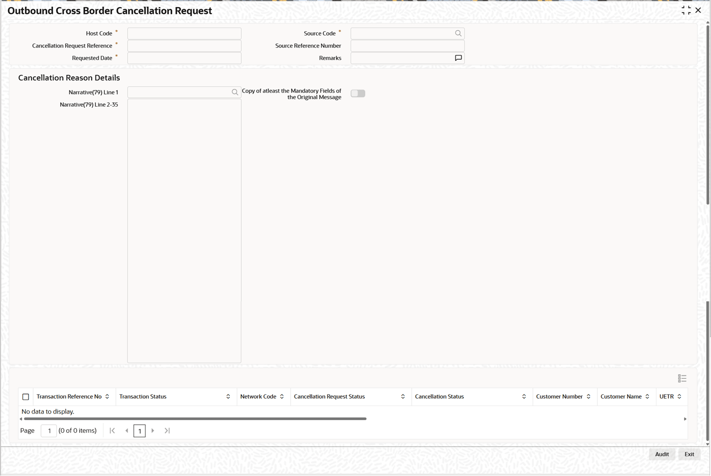Toggle Copy of Mandatory Fields switch

(x=358, y=94)
